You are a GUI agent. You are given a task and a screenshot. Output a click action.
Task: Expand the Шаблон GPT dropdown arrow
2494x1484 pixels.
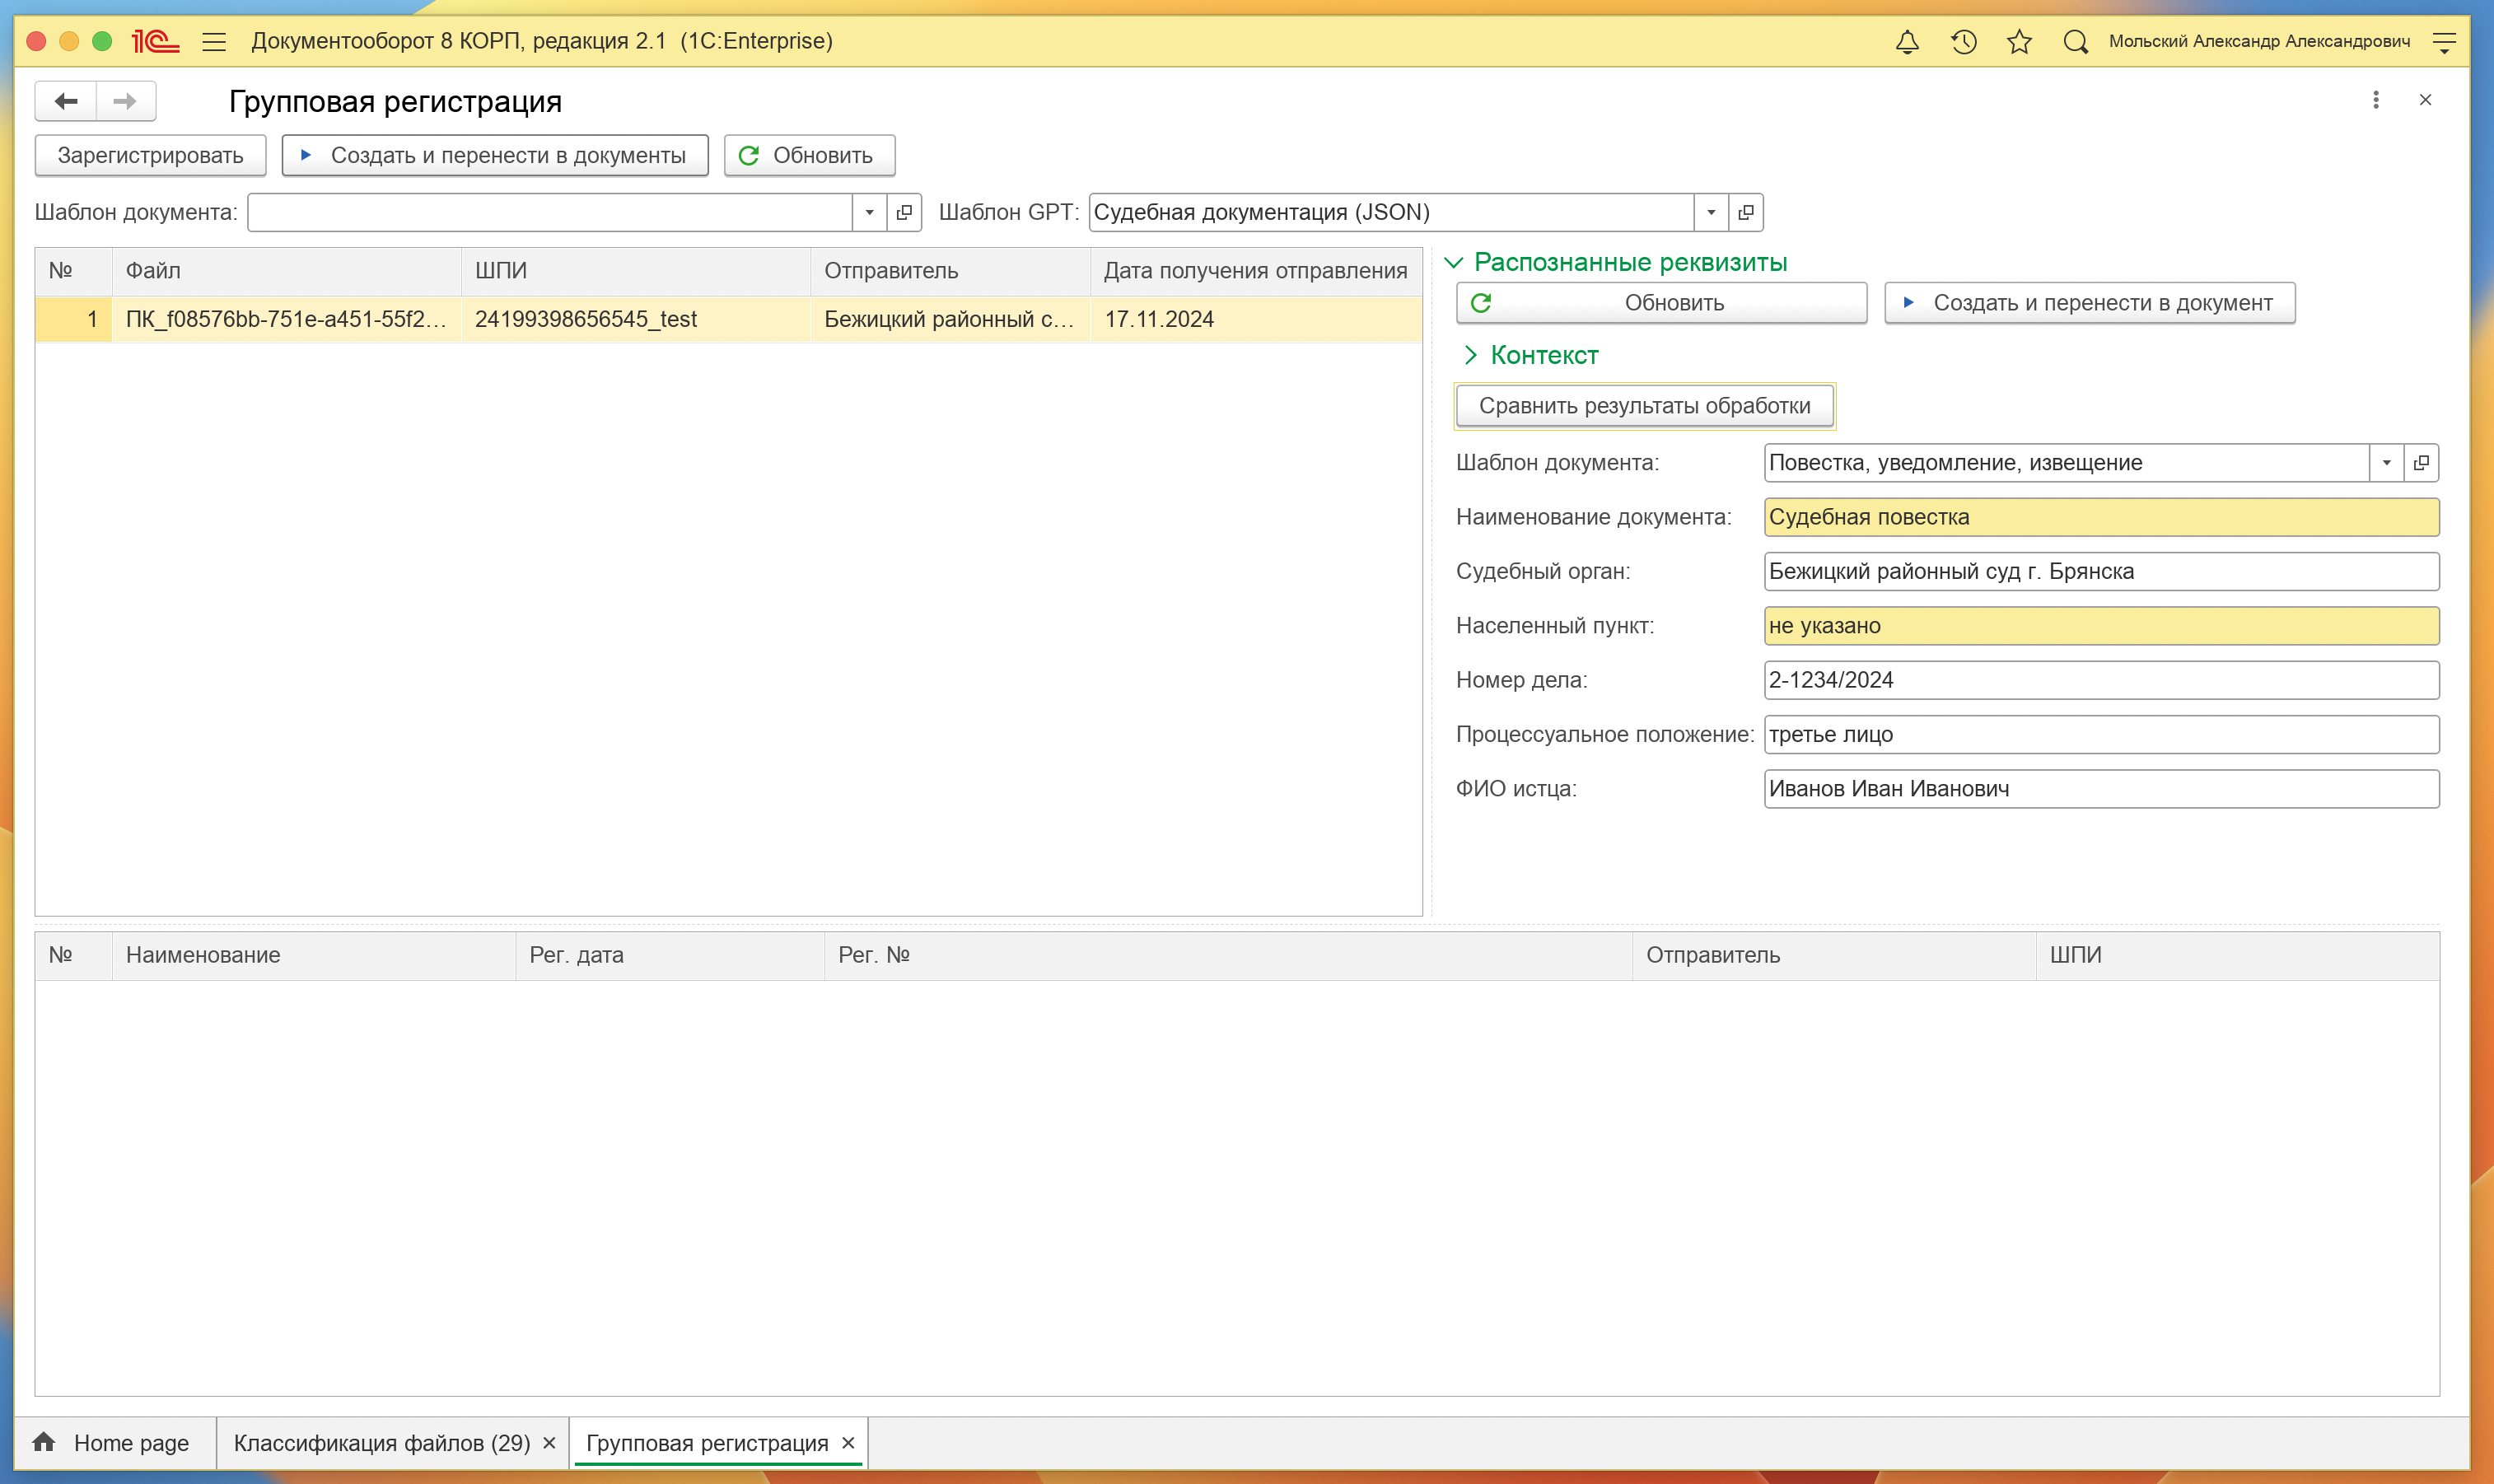tap(1711, 212)
